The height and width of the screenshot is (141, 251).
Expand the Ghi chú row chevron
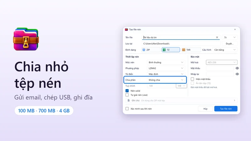tap(234, 100)
